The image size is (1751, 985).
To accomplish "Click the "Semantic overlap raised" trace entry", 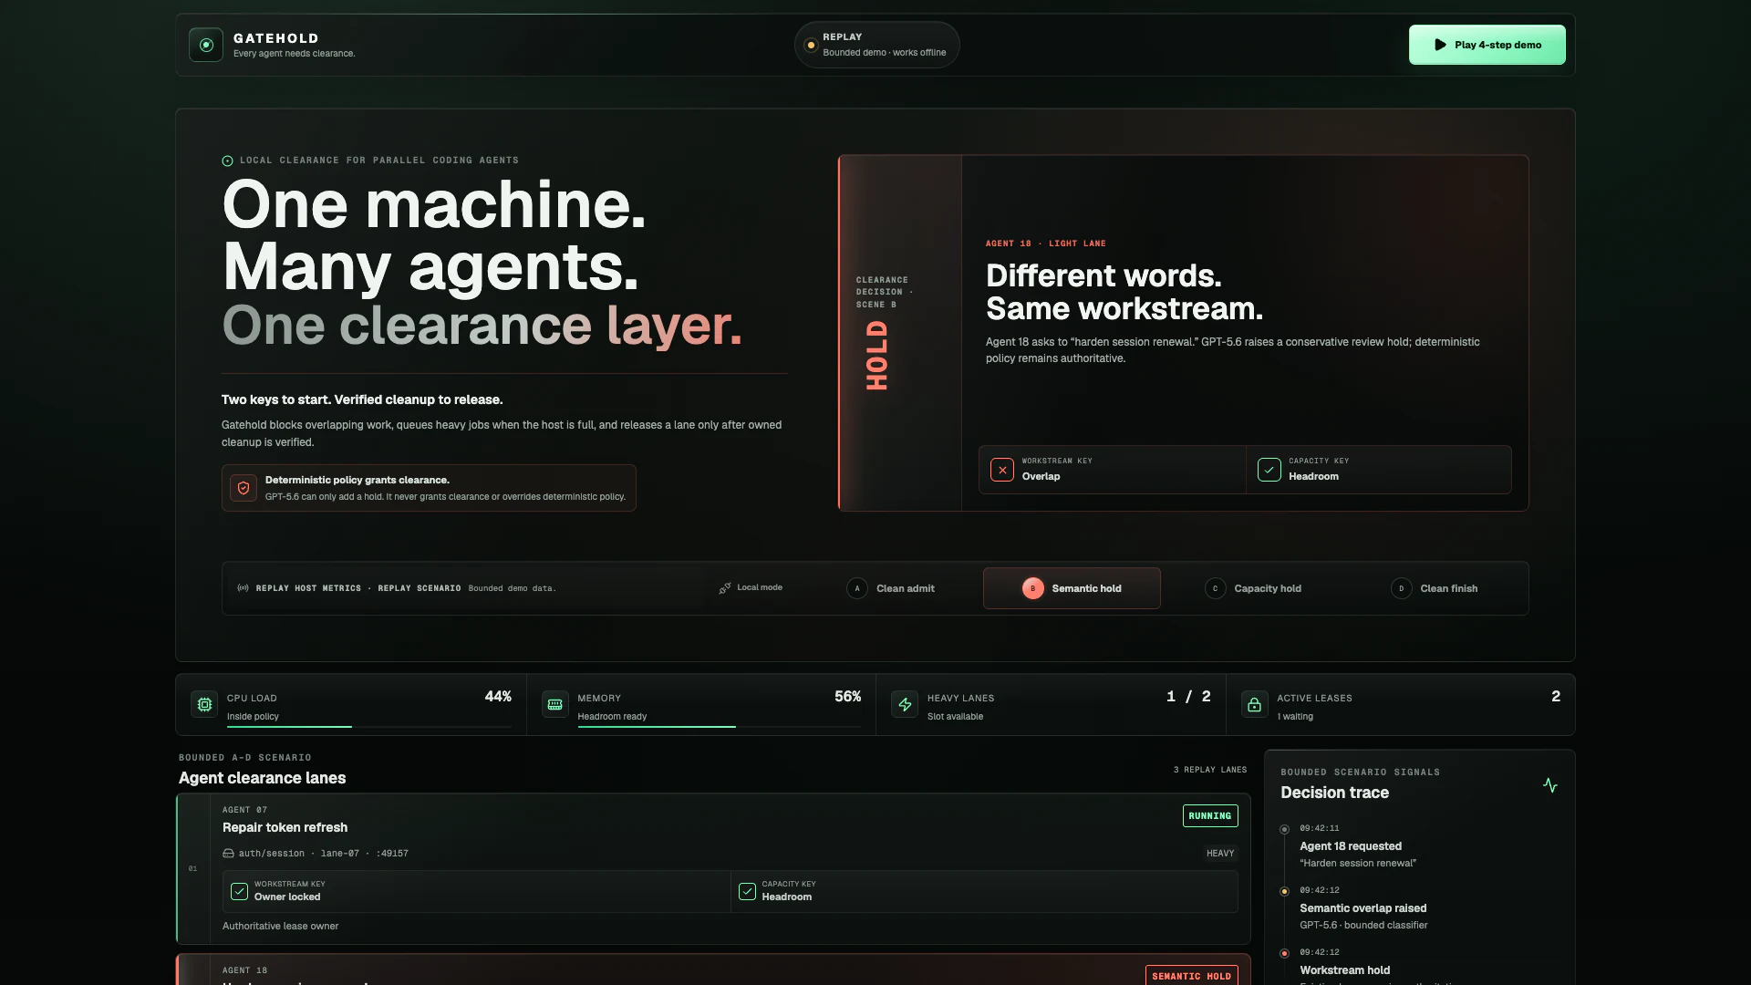I will point(1362,908).
